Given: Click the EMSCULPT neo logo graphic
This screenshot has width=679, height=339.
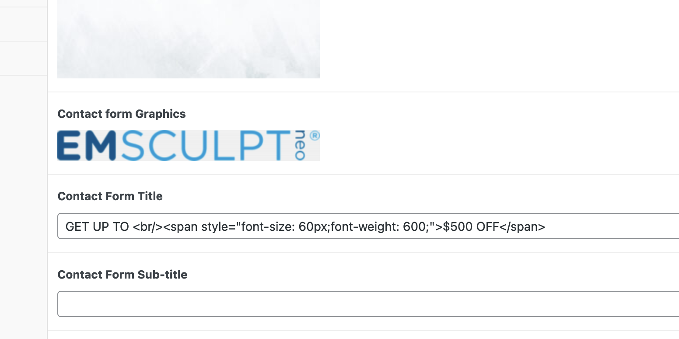Looking at the screenshot, I should pos(189,145).
